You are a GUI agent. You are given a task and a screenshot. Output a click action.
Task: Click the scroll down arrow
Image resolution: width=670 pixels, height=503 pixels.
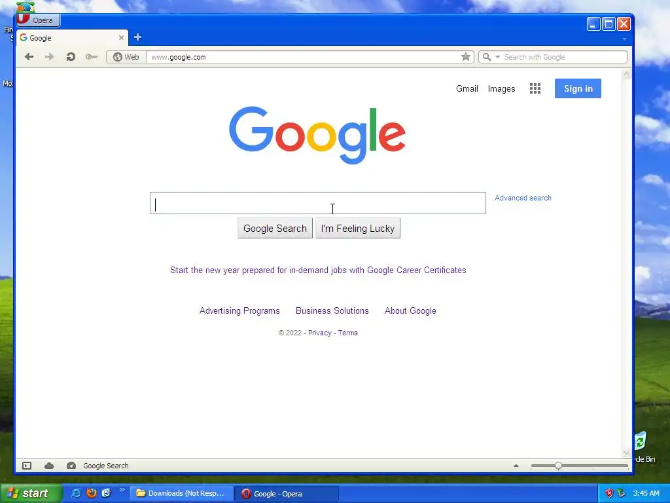tap(626, 453)
